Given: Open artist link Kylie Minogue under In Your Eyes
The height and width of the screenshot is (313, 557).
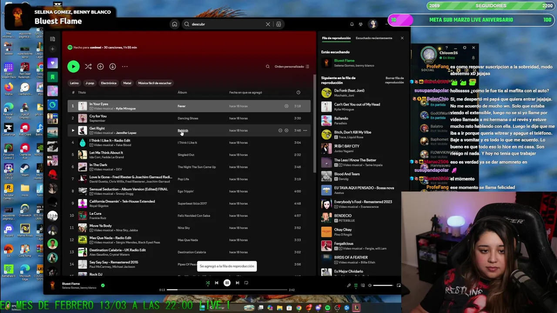Looking at the screenshot, I should pos(126,109).
